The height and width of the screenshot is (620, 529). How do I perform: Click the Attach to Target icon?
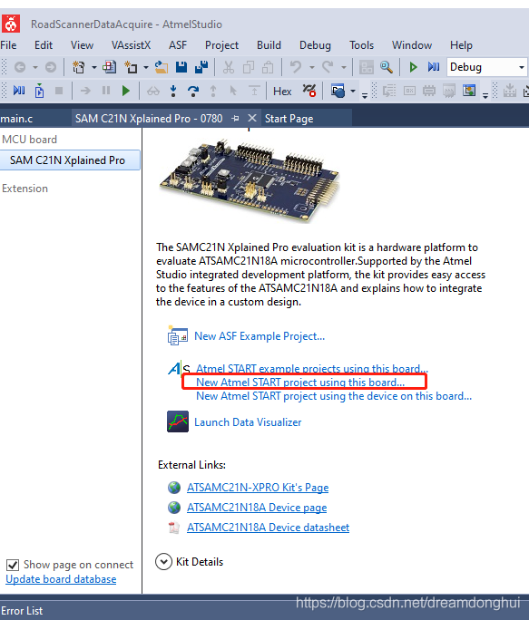tap(39, 91)
